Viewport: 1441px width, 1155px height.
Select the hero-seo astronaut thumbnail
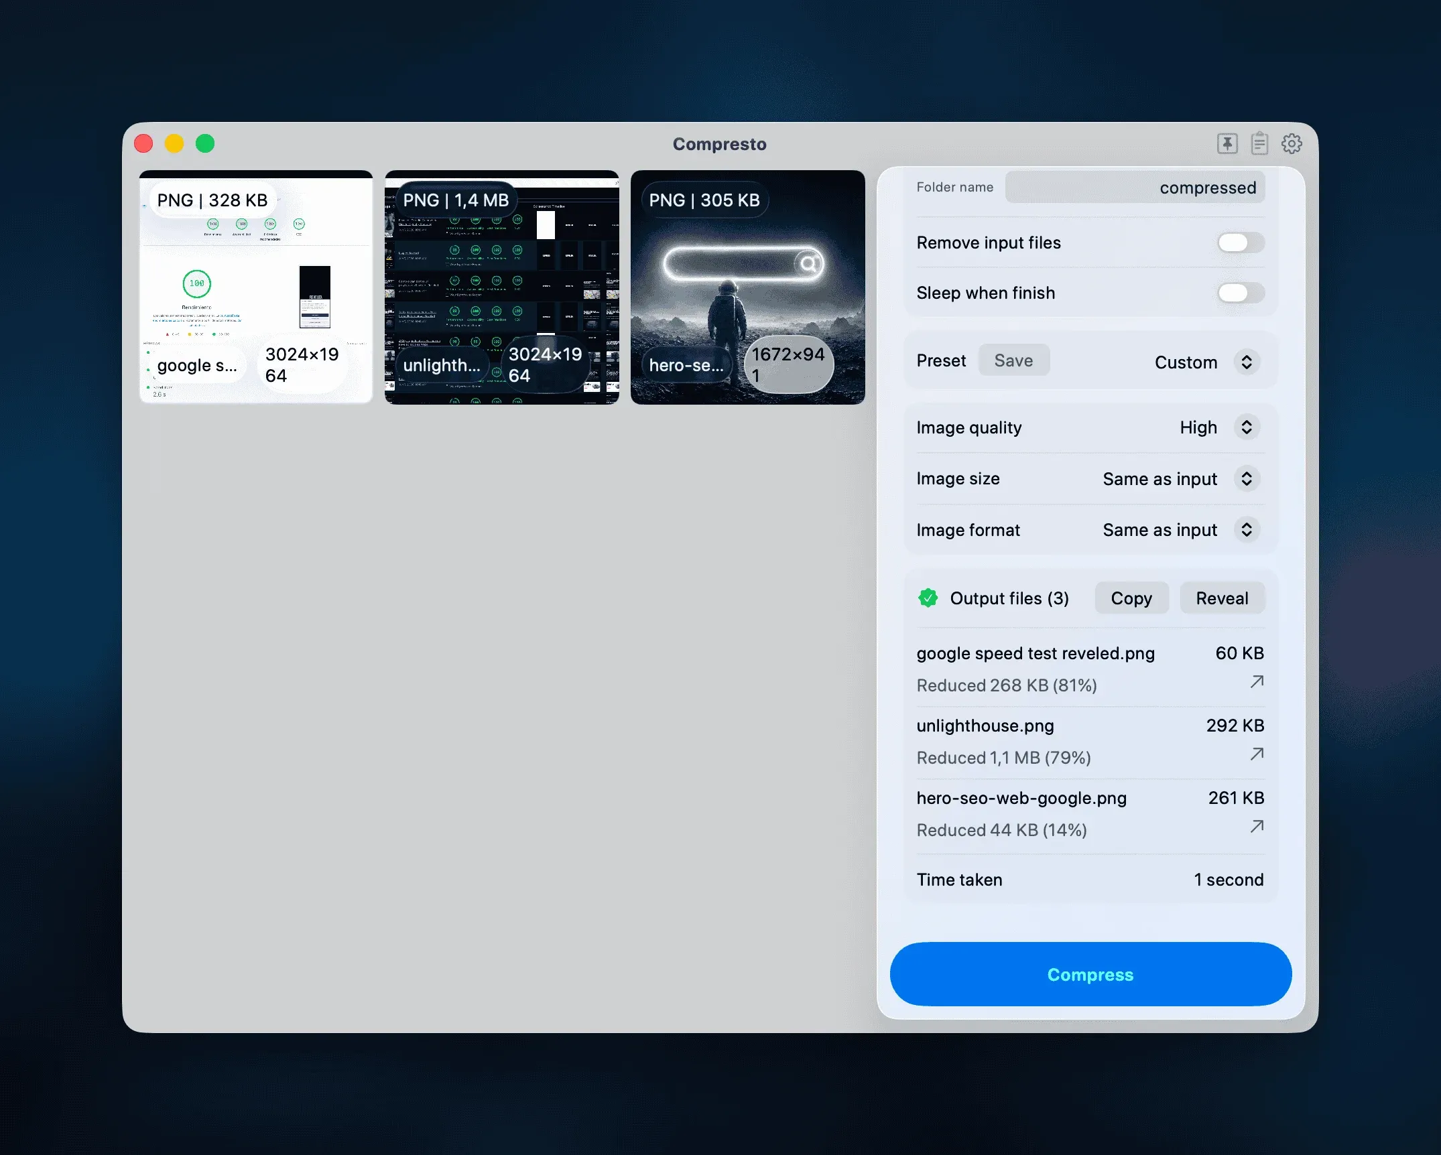tap(748, 287)
